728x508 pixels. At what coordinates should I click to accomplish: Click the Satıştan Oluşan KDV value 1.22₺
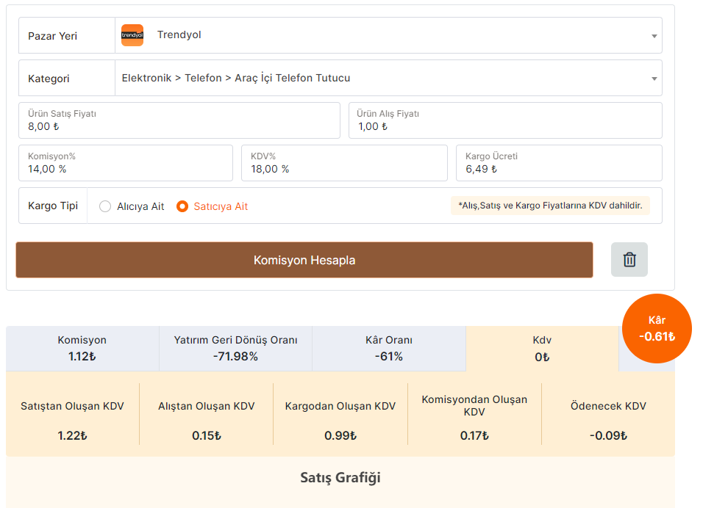72,436
